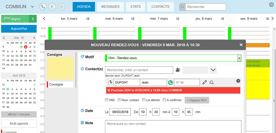
Task: Show previous month in mini calendar
Action: (4, 38)
